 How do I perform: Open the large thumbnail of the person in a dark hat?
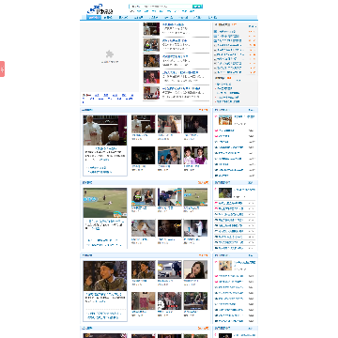pyautogui.click(x=105, y=276)
